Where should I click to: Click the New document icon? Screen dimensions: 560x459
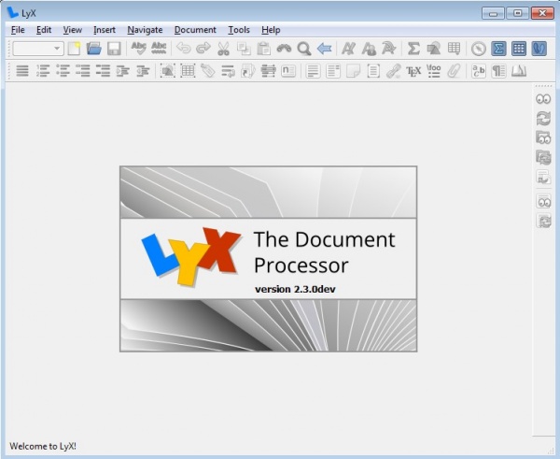[x=74, y=49]
